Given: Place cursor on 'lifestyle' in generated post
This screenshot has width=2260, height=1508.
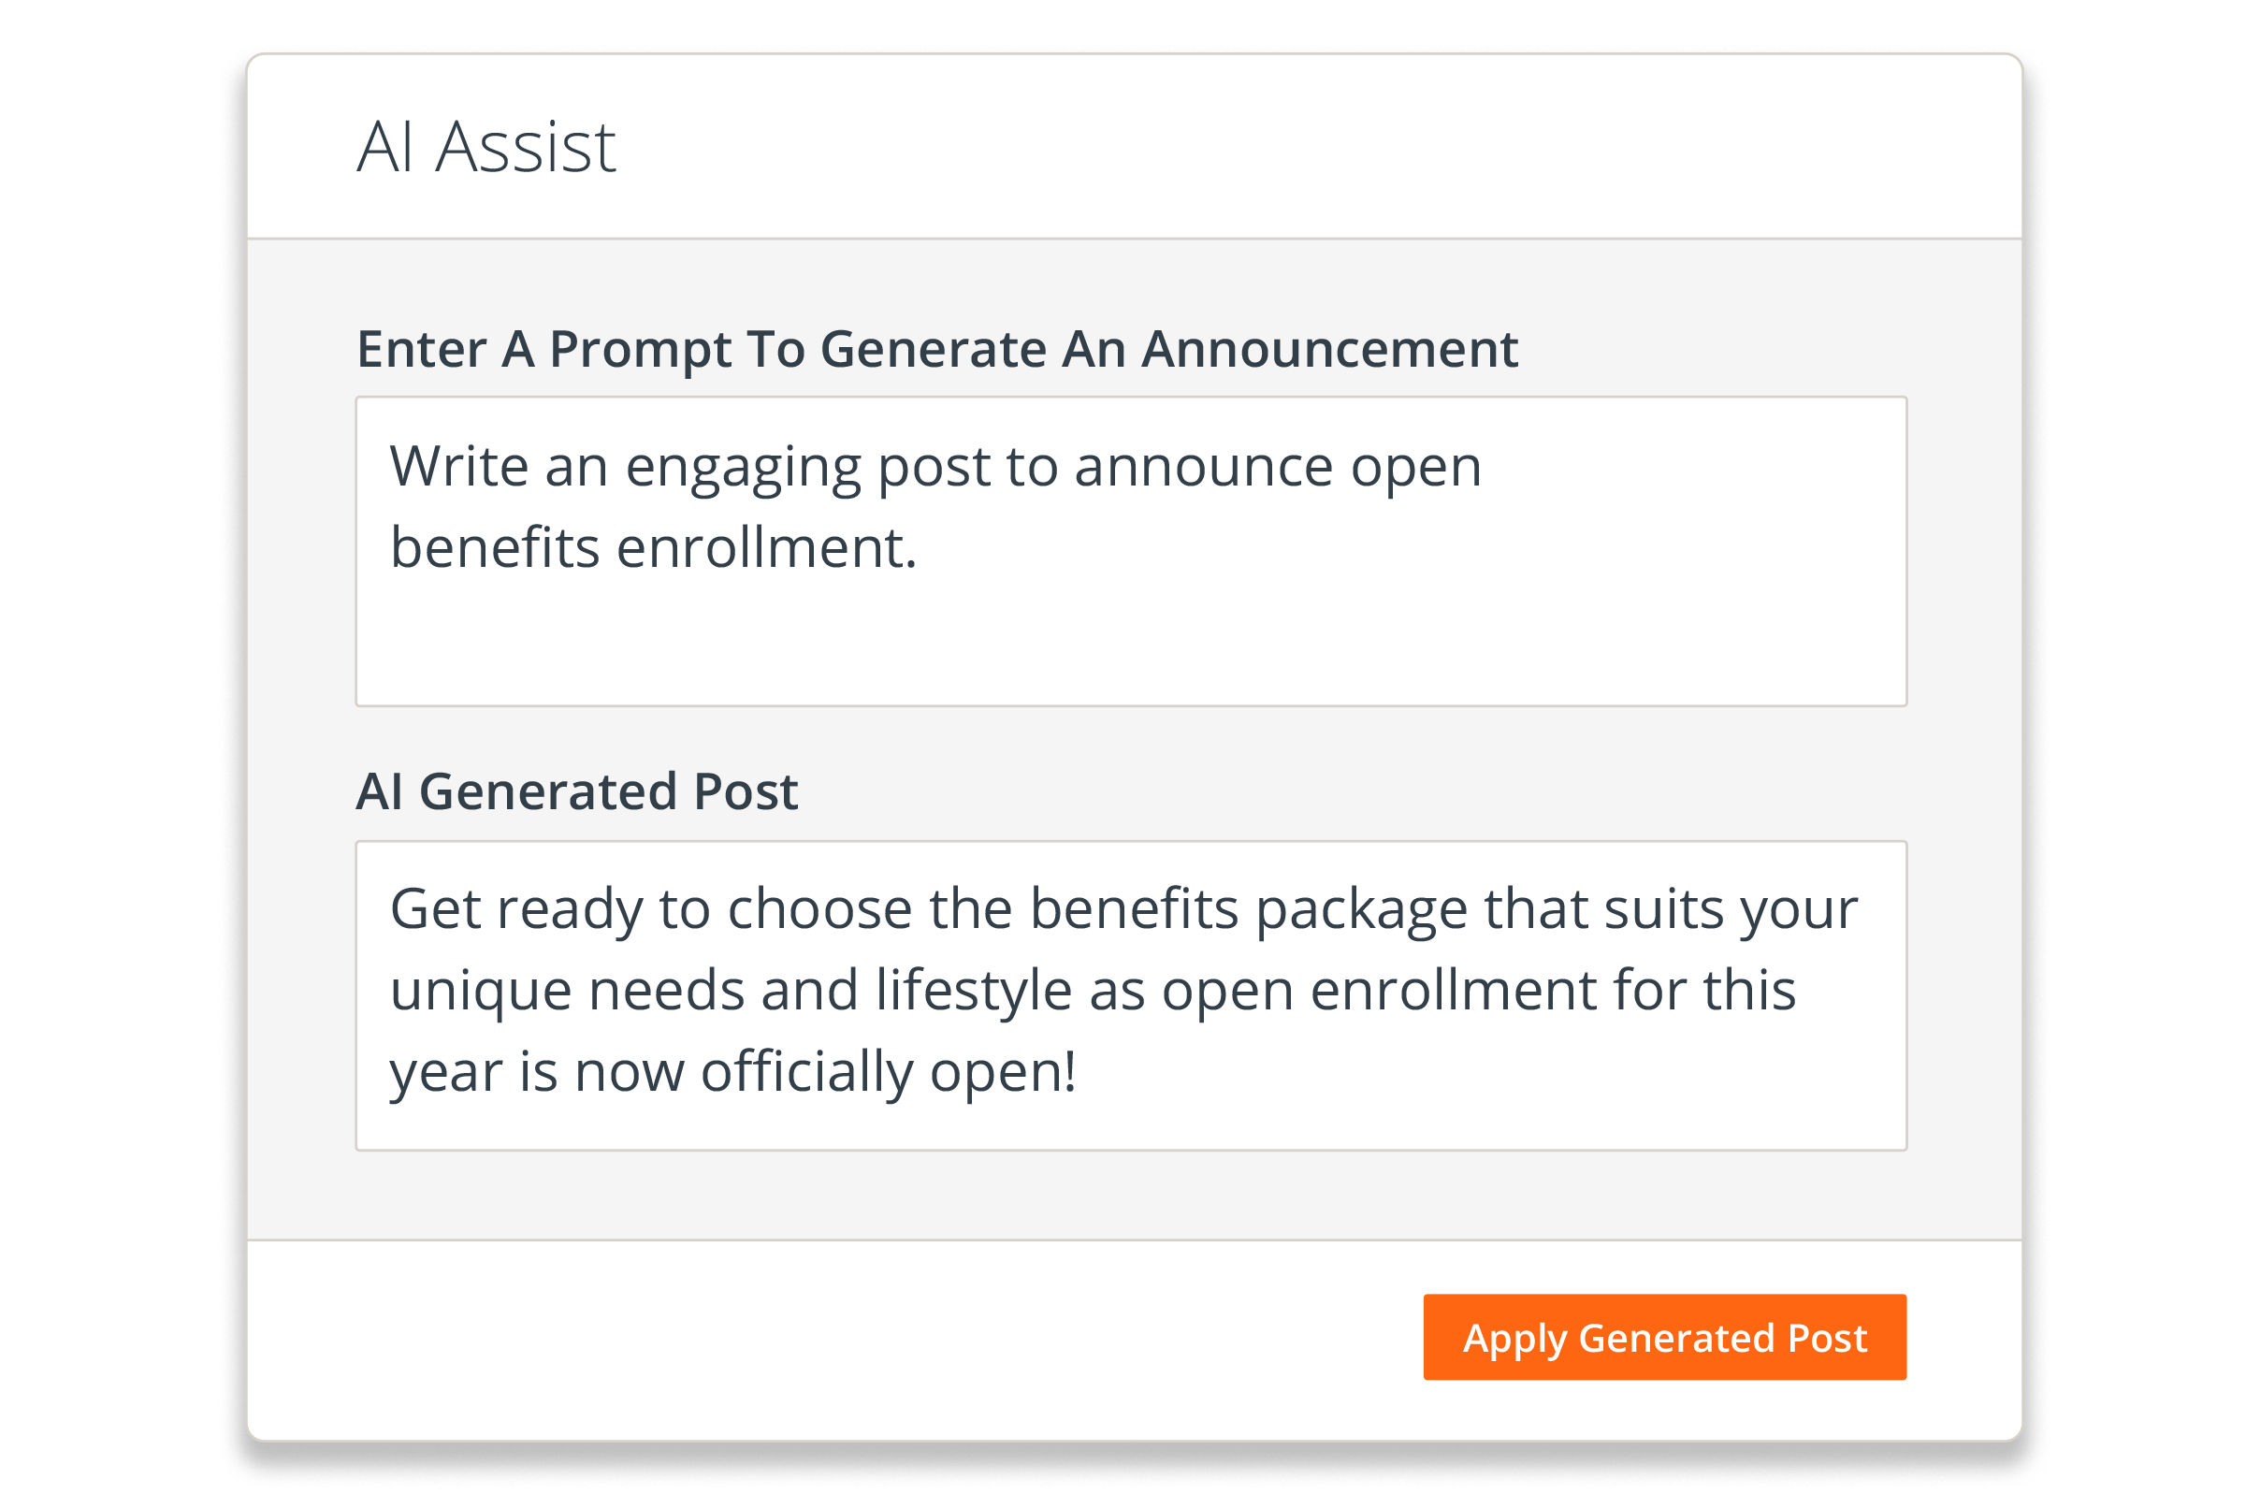Looking at the screenshot, I should click(x=973, y=992).
